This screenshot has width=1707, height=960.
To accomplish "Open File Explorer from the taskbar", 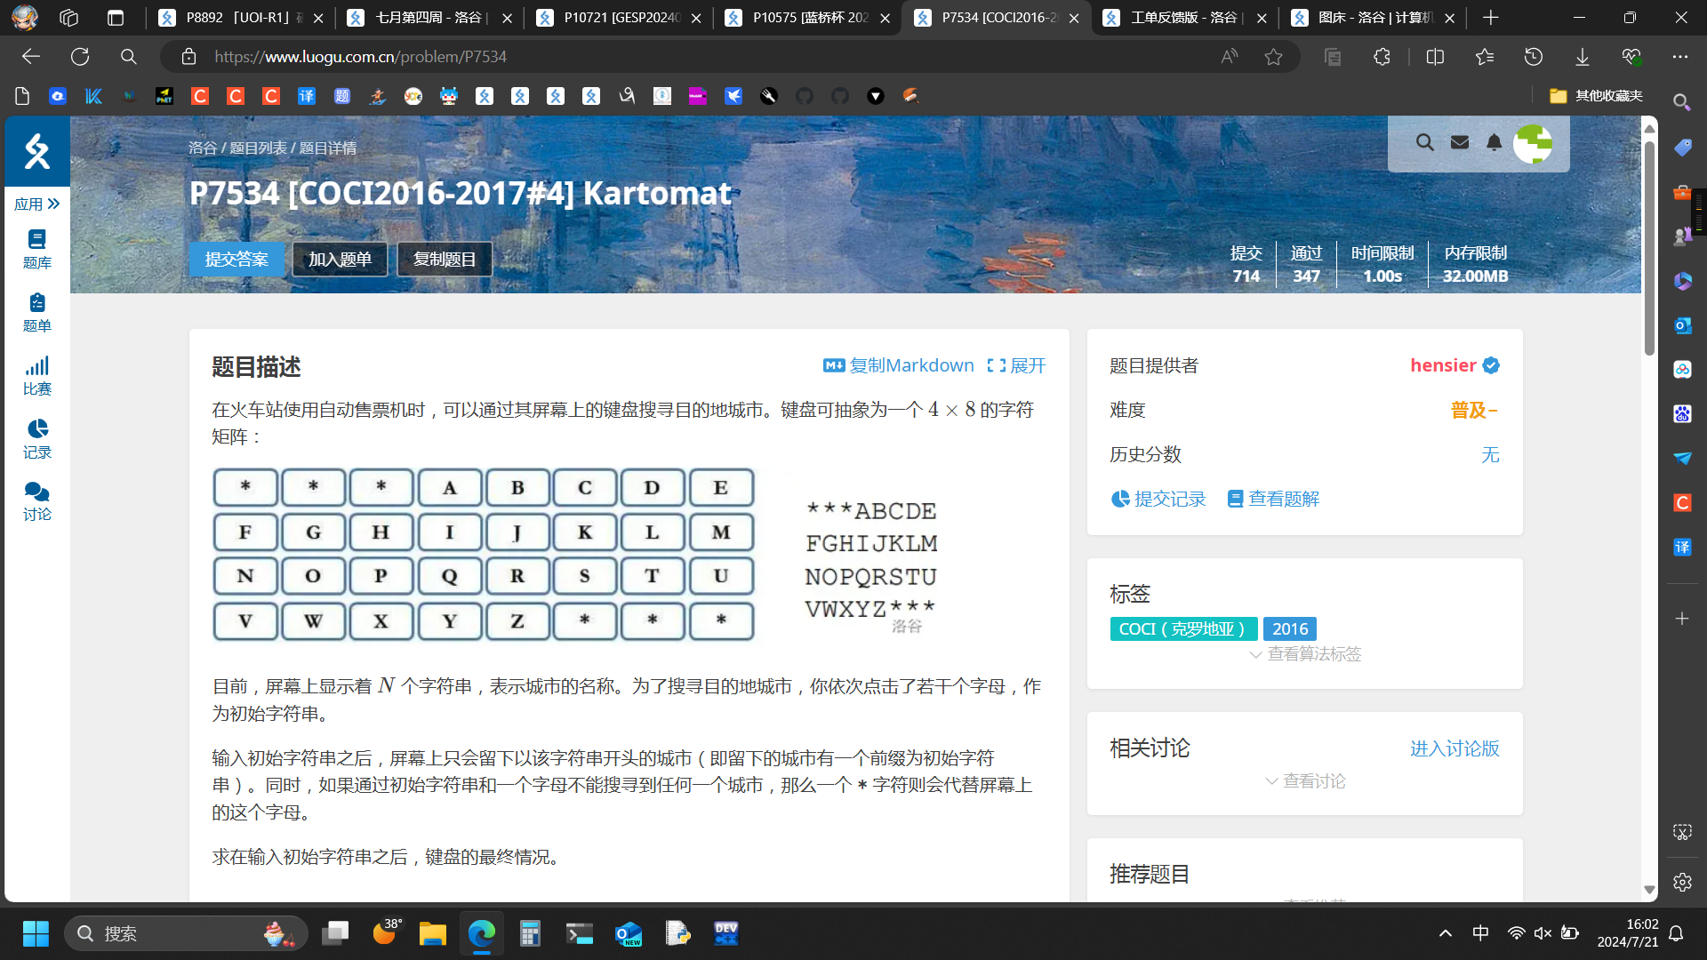I will (x=432, y=933).
